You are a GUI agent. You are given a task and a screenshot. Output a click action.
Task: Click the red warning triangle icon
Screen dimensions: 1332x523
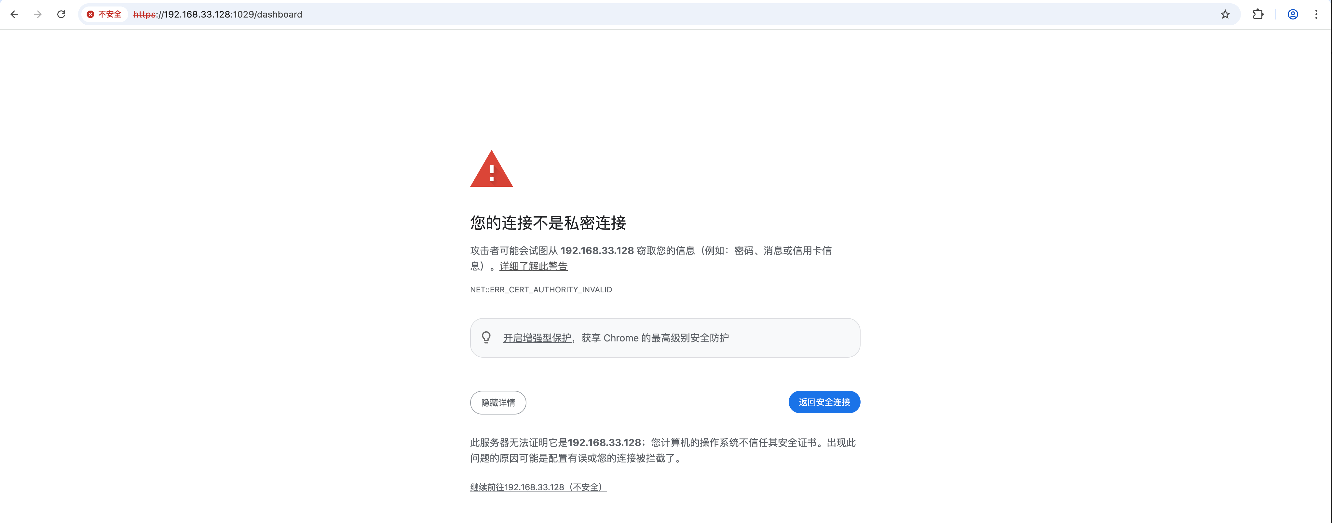(x=491, y=169)
